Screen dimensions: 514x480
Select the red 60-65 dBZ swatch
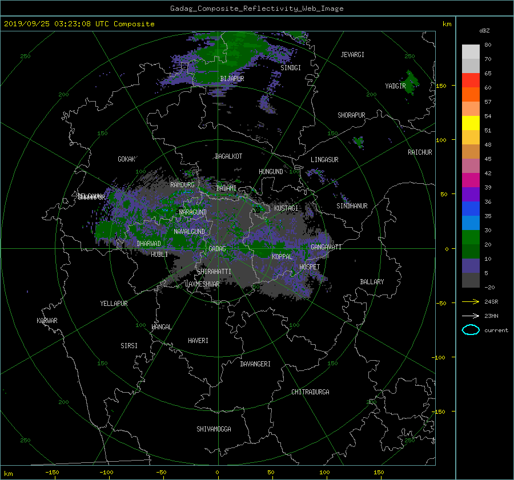(471, 80)
